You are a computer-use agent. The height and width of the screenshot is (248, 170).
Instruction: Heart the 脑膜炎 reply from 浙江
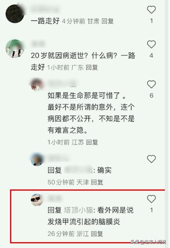click(x=151, y=199)
